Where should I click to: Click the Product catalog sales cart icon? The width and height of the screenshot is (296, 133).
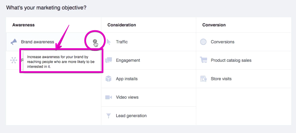[x=203, y=60]
